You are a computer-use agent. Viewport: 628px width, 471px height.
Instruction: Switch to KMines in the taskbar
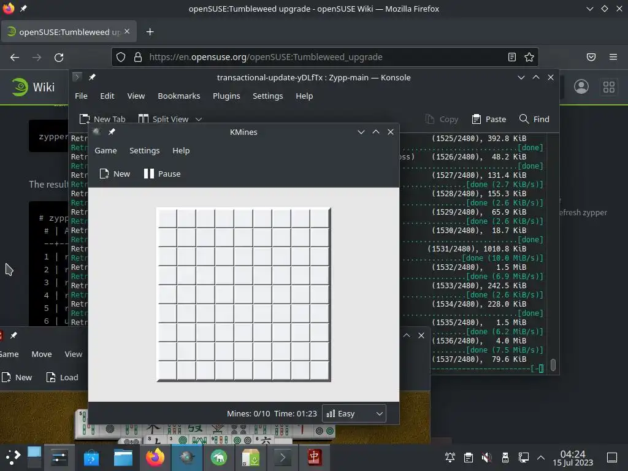(x=187, y=458)
